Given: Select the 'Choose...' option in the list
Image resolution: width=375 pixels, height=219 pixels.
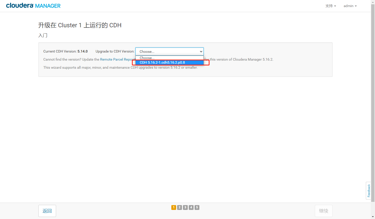Looking at the screenshot, I should (170, 58).
